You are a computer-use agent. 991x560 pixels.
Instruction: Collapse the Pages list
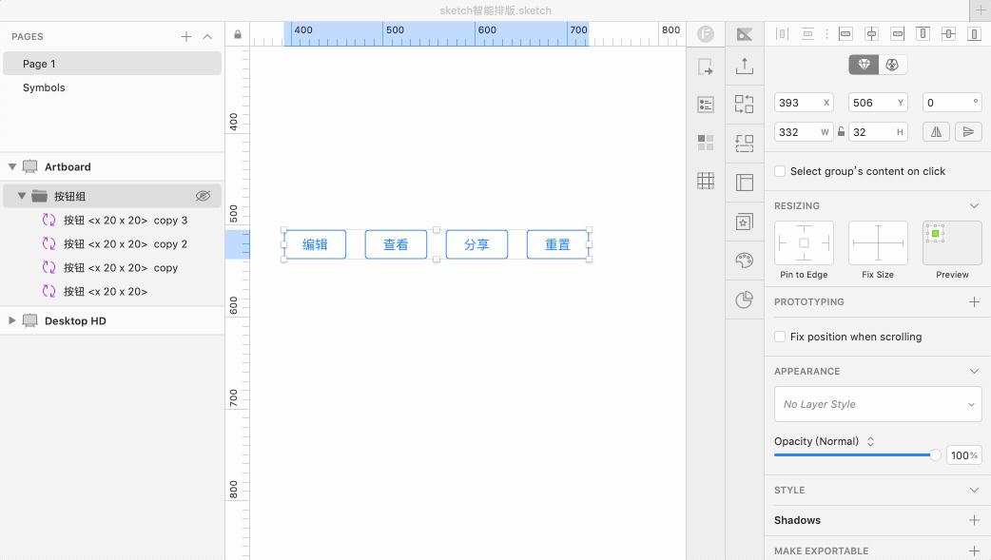point(207,37)
